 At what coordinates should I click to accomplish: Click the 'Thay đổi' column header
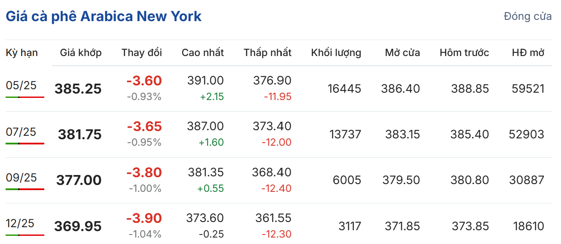pyautogui.click(x=142, y=53)
